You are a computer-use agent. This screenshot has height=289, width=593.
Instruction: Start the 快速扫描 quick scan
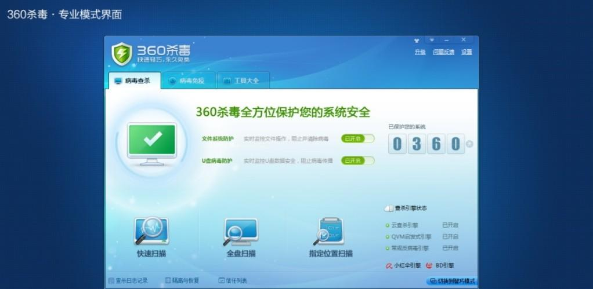click(151, 237)
